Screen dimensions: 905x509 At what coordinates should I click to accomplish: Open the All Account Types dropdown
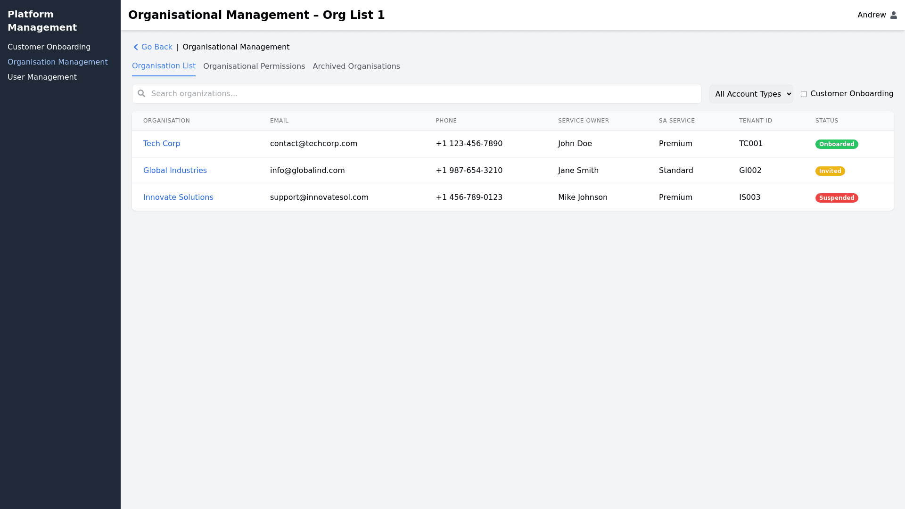751,94
